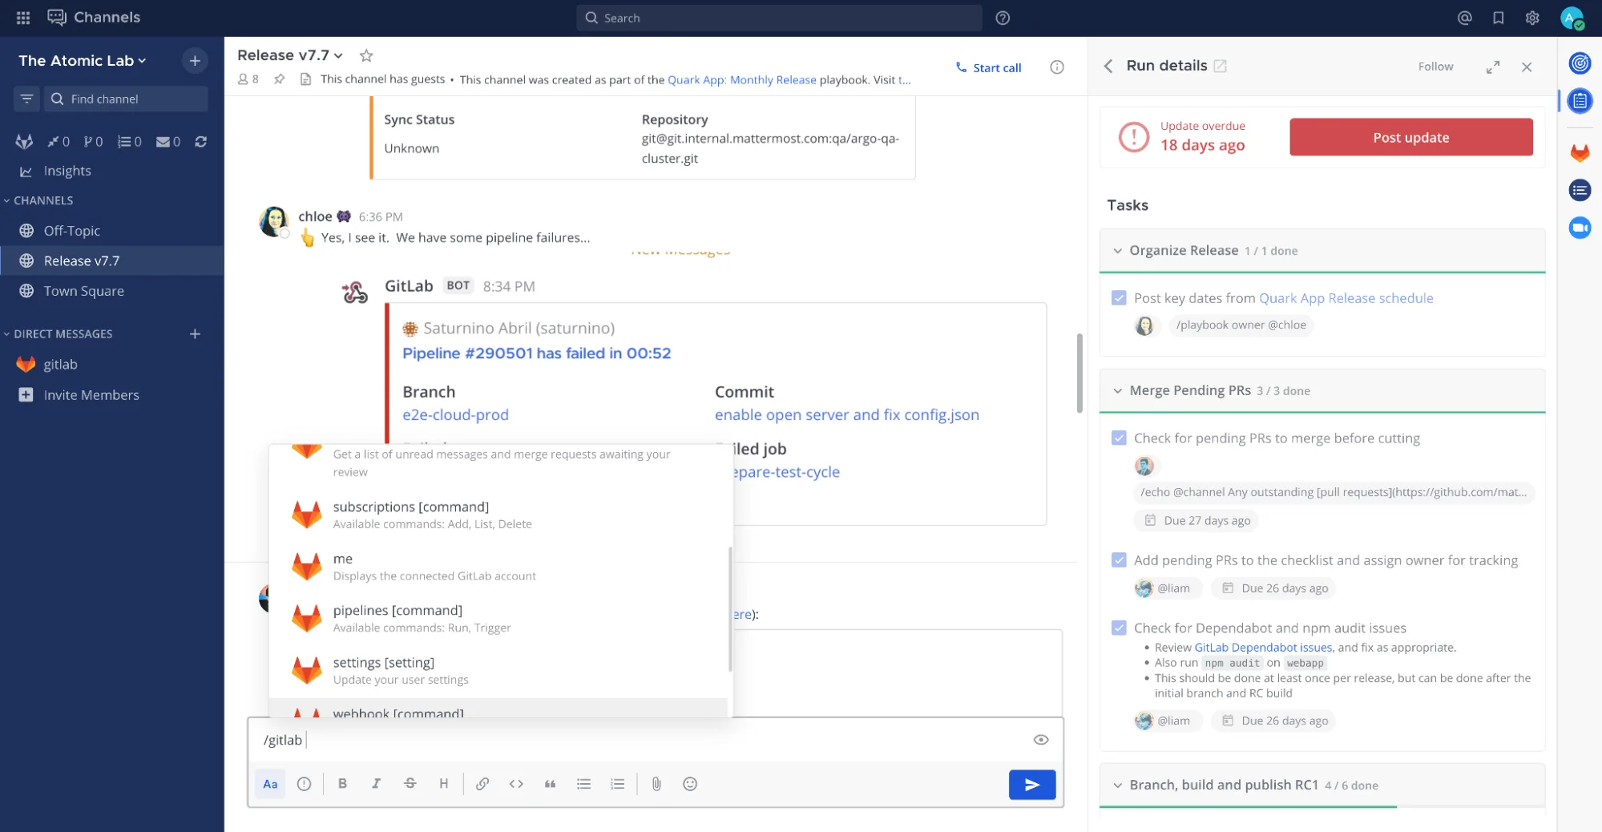Toggle bold formatting in composer
Image resolution: width=1602 pixels, height=832 pixels.
coord(342,784)
